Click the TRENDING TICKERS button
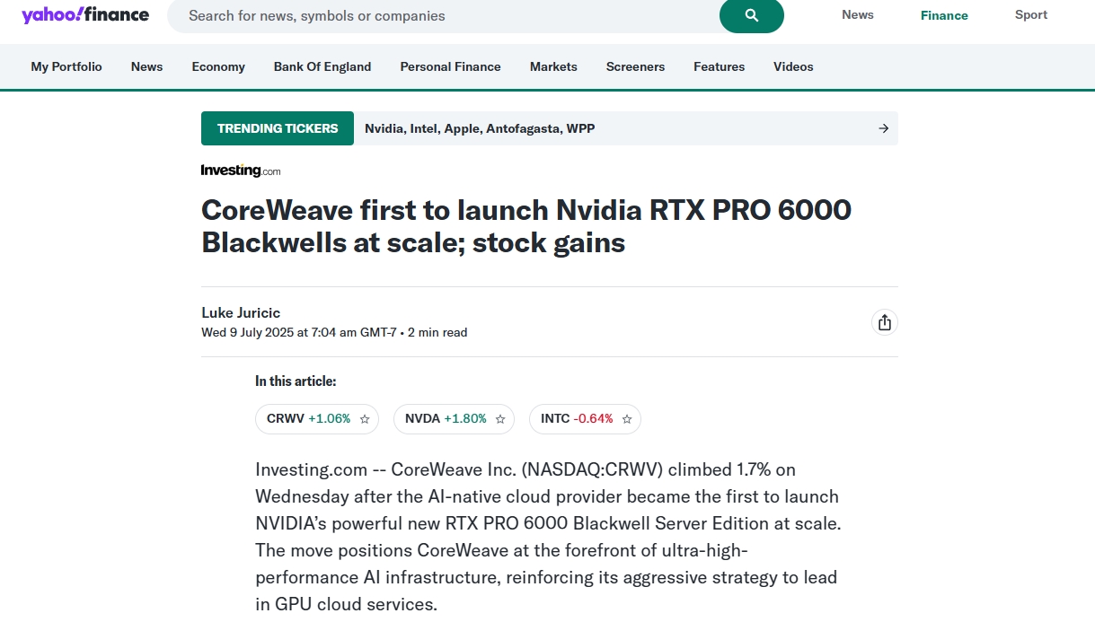 point(278,128)
